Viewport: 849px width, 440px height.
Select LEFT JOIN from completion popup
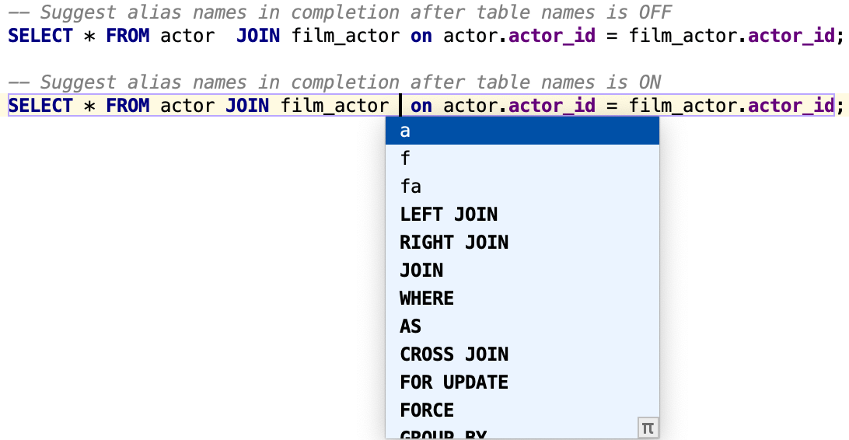pos(522,215)
